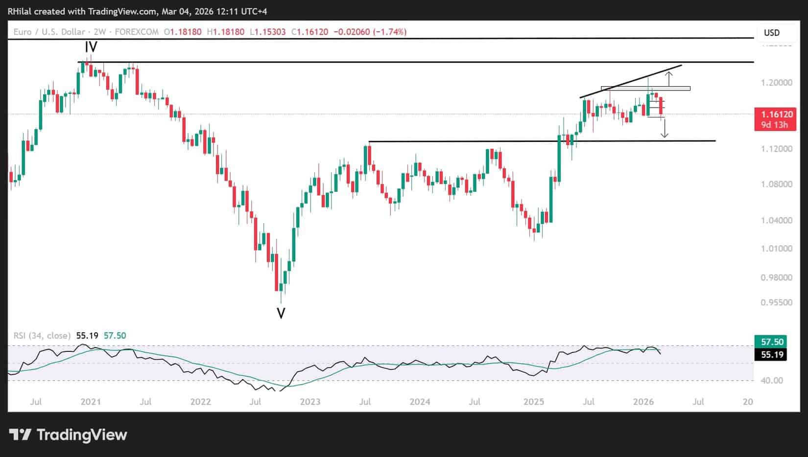Open the USD currency selector
808x457 pixels.
[x=772, y=33]
